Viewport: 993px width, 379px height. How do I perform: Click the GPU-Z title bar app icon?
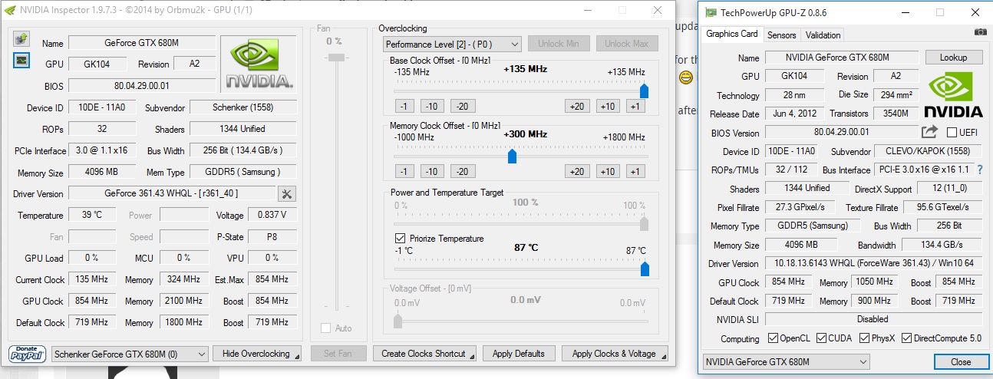(711, 13)
